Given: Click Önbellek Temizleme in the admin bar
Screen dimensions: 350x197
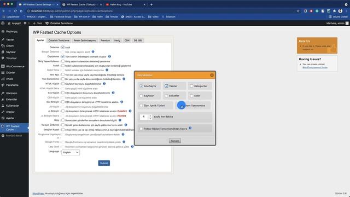Looking at the screenshot, I should coord(59,23).
